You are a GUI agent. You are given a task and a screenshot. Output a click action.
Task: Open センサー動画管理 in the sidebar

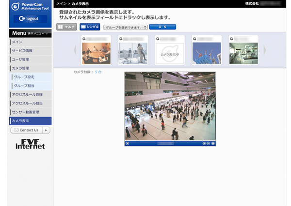coord(31,112)
